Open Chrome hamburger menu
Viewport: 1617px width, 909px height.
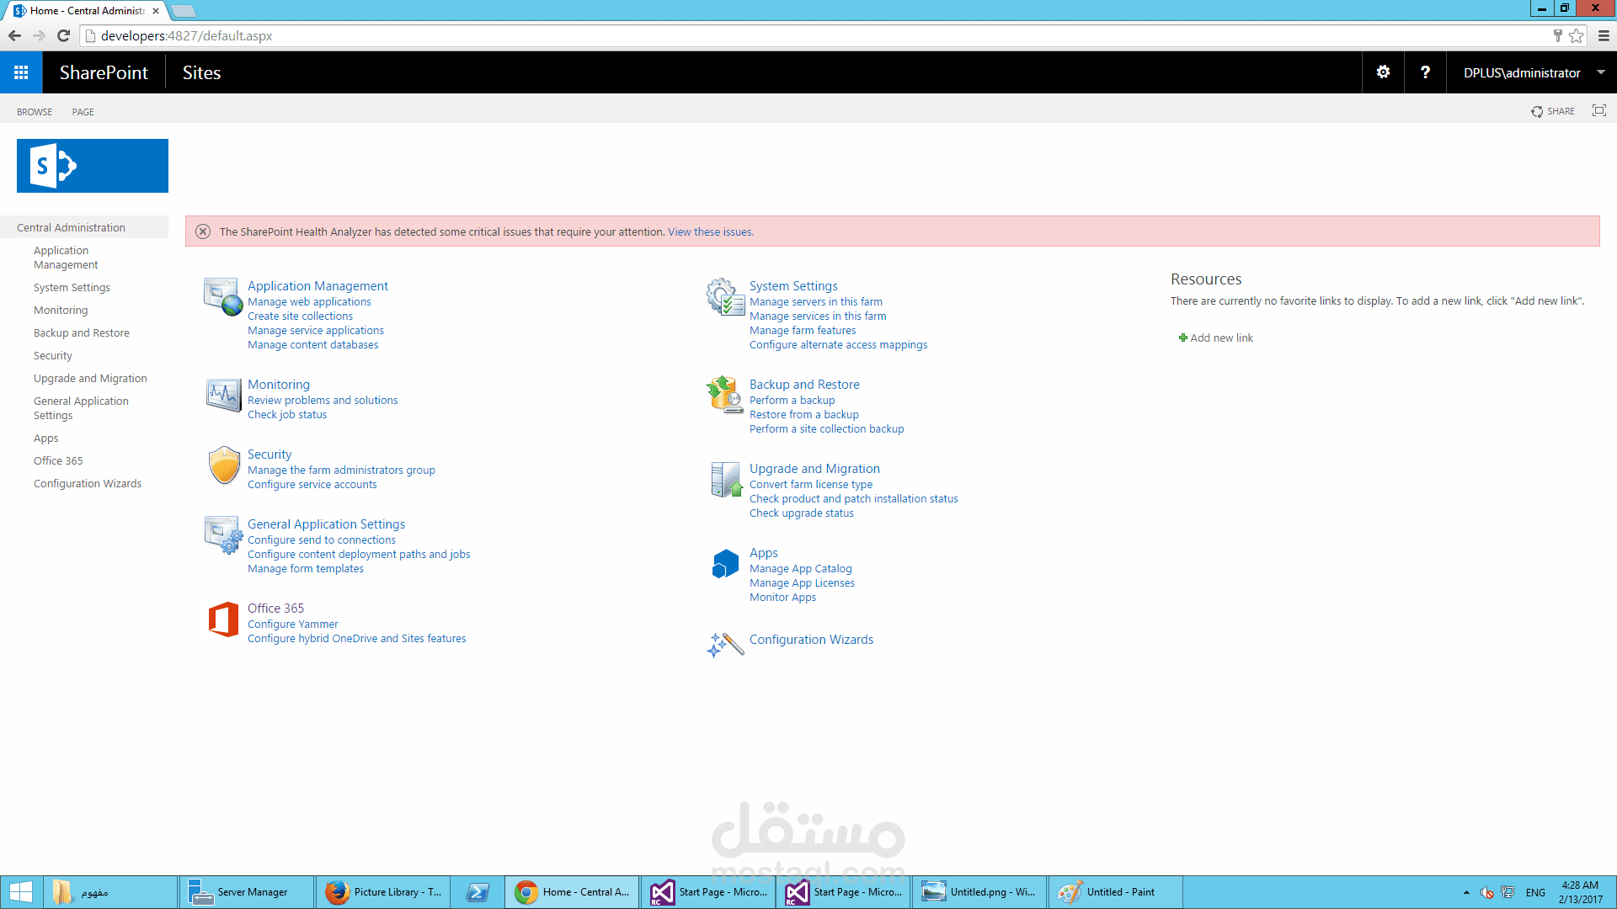click(x=1604, y=36)
